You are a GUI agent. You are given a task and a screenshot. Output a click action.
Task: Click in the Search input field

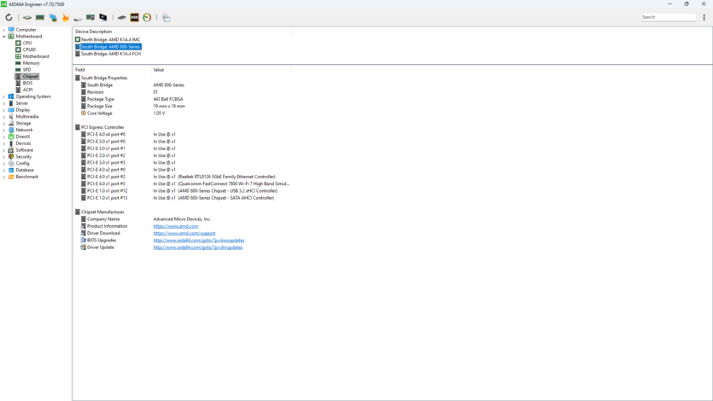pos(669,17)
